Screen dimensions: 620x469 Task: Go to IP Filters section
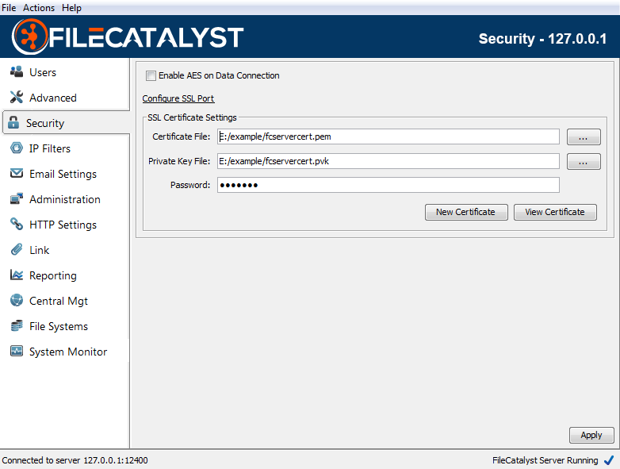click(x=50, y=148)
